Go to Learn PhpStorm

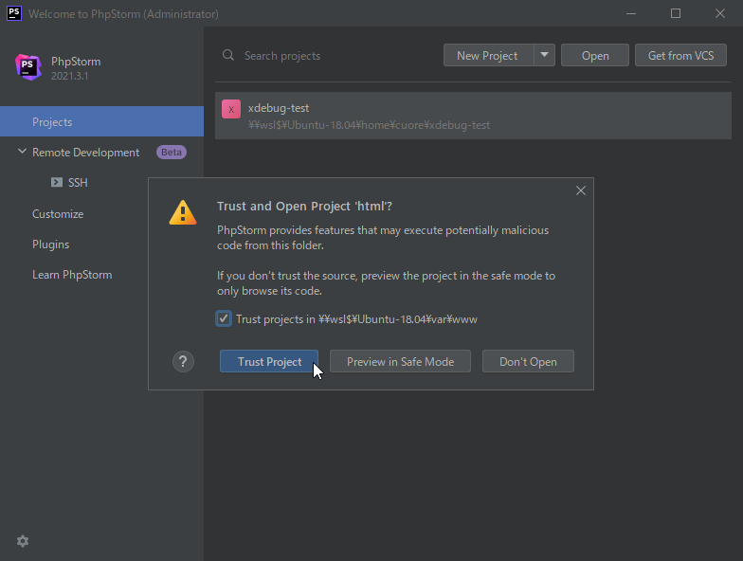coord(72,275)
